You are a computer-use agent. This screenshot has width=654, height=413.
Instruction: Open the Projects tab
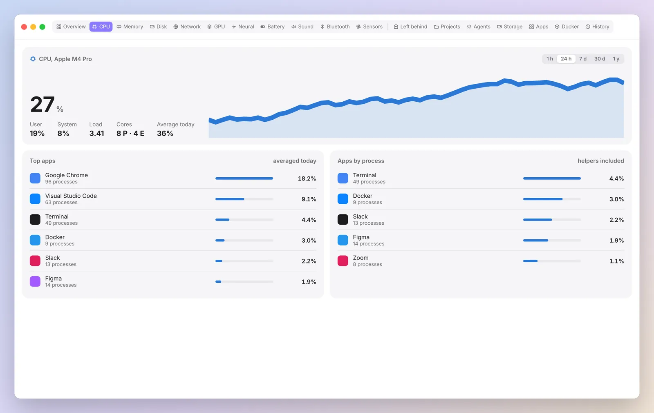[447, 27]
